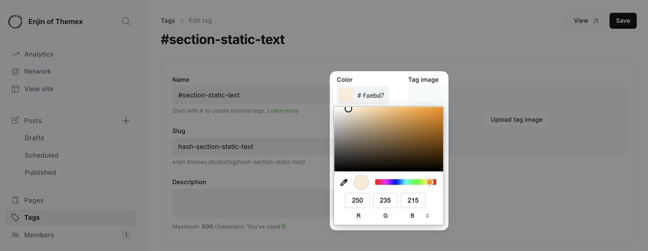Select the faebd7 color swatch
Viewport: 648px width, 251px height.
345,95
